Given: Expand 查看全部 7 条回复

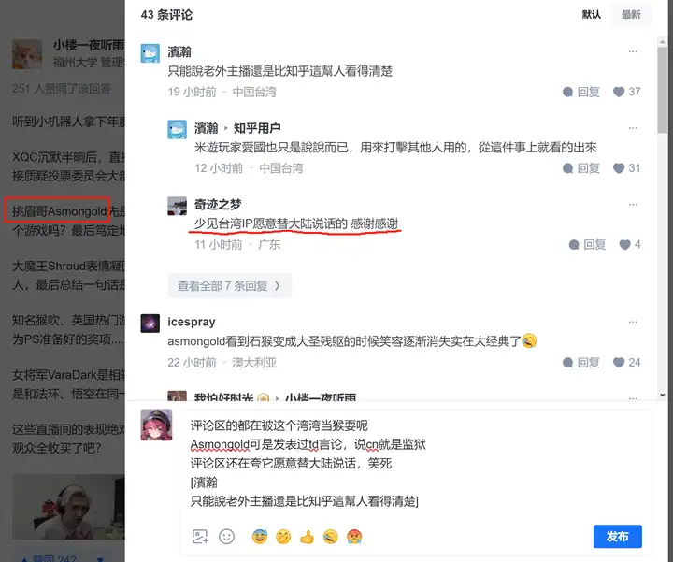Looking at the screenshot, I should 230,285.
